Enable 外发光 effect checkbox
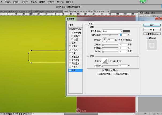Screen dimensions: 162x115 coord(70,67)
